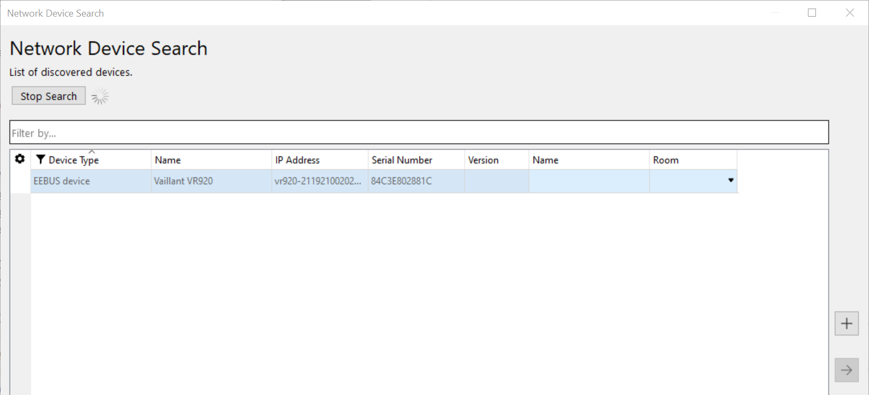Click the vr920-21192100202... IP address cell
869x395 pixels.
click(320, 181)
